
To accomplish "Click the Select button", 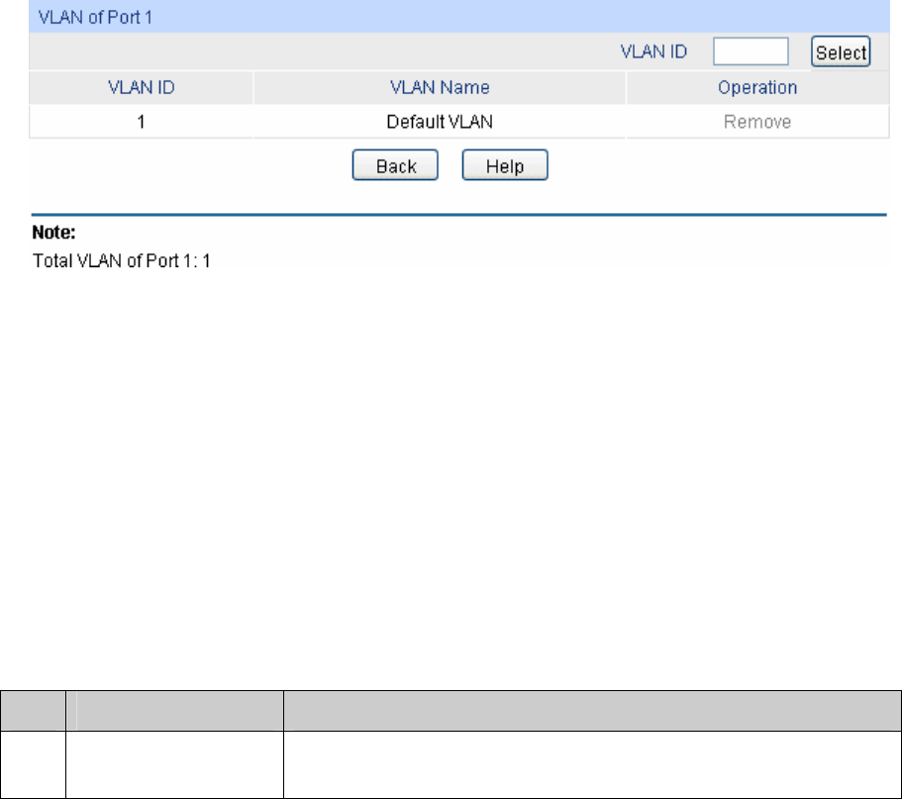I will [x=841, y=51].
